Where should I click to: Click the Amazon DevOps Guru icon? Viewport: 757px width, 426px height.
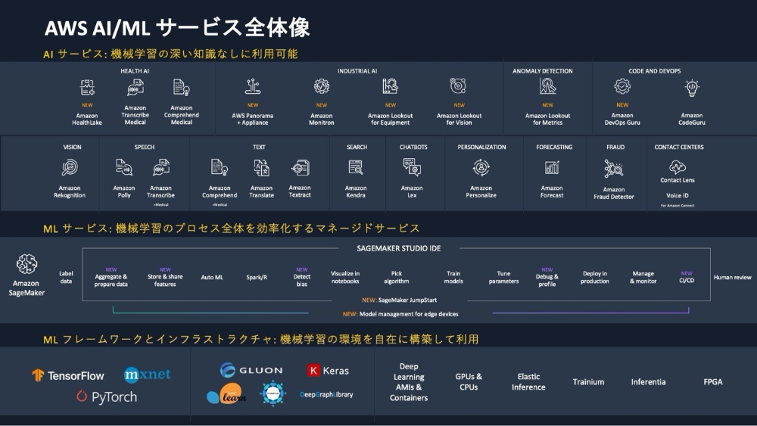coord(622,86)
